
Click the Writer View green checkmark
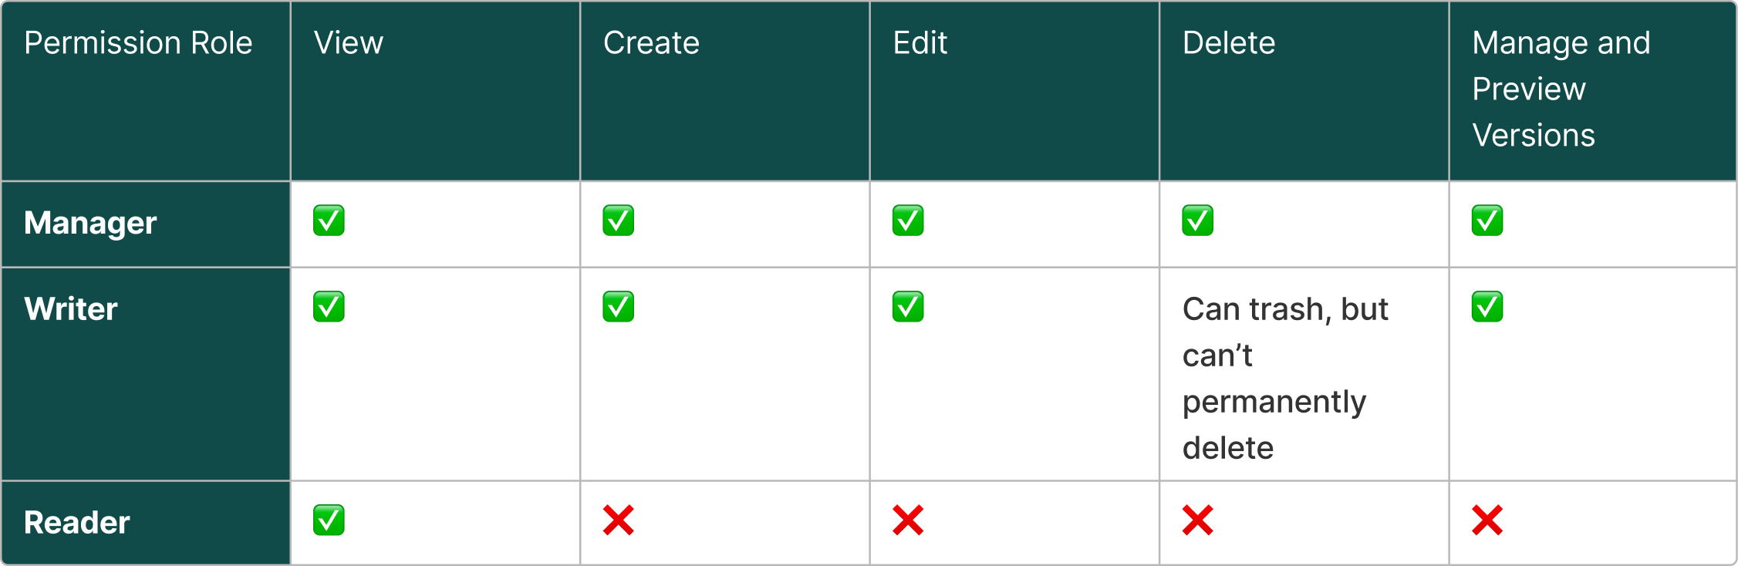click(329, 307)
